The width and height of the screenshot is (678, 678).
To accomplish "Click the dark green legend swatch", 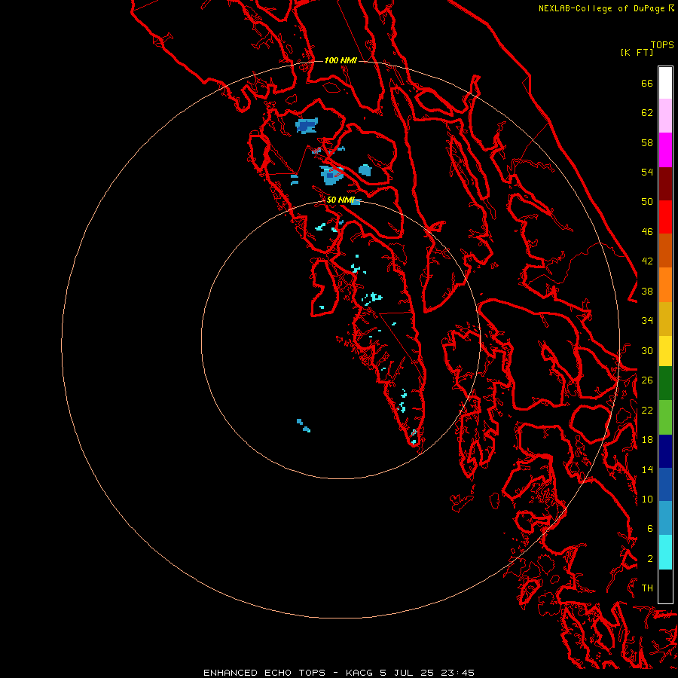I will tap(665, 383).
